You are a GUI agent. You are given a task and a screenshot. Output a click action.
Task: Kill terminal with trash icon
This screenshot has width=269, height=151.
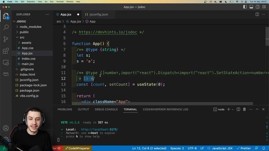click(x=244, y=109)
